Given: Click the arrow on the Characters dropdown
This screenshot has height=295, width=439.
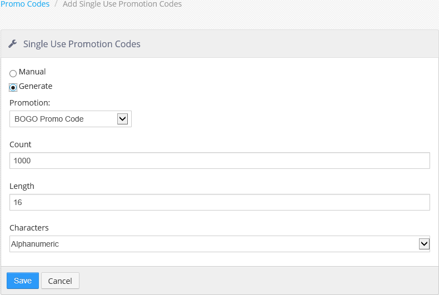Looking at the screenshot, I should 424,244.
